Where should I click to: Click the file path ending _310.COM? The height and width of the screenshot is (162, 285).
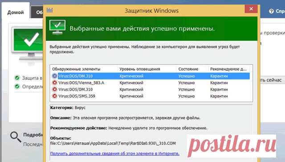[x=113, y=143]
